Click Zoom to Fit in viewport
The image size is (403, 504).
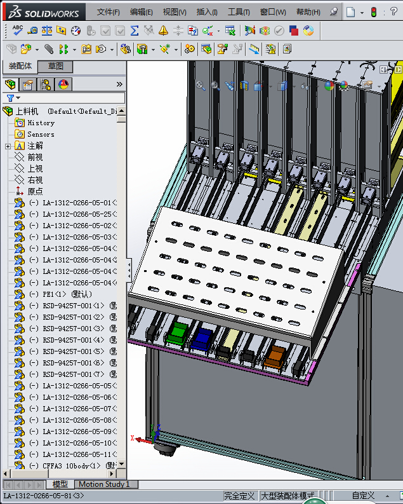tap(201, 86)
